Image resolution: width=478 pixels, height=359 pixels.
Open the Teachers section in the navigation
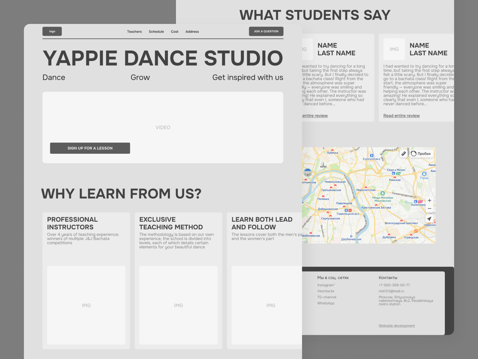click(134, 31)
